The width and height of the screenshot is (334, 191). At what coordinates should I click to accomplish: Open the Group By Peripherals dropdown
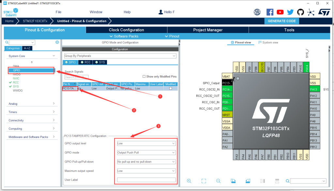[120, 56]
